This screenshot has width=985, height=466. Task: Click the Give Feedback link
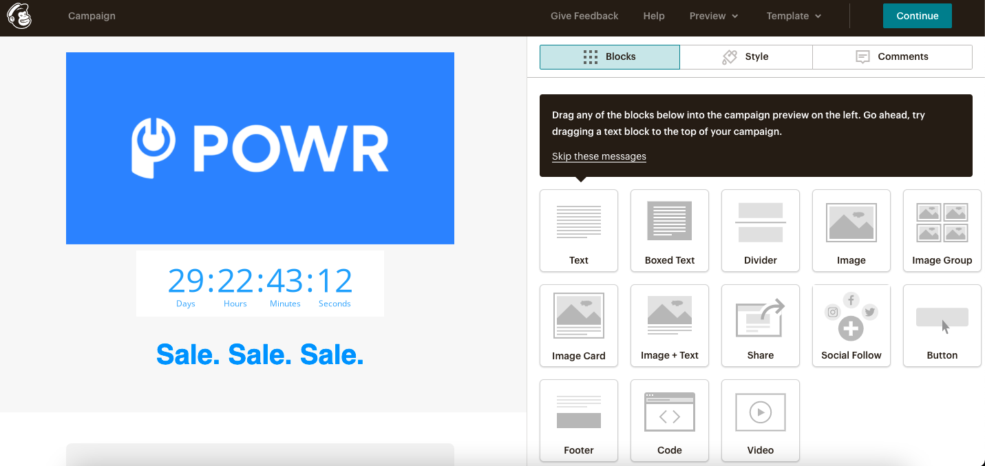(584, 16)
